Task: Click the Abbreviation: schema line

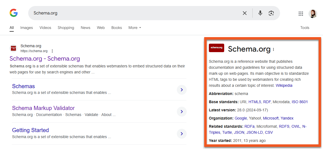Action: click(x=229, y=94)
